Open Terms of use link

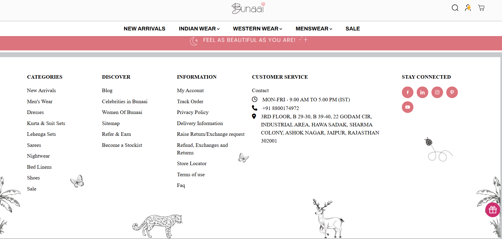tap(191, 175)
